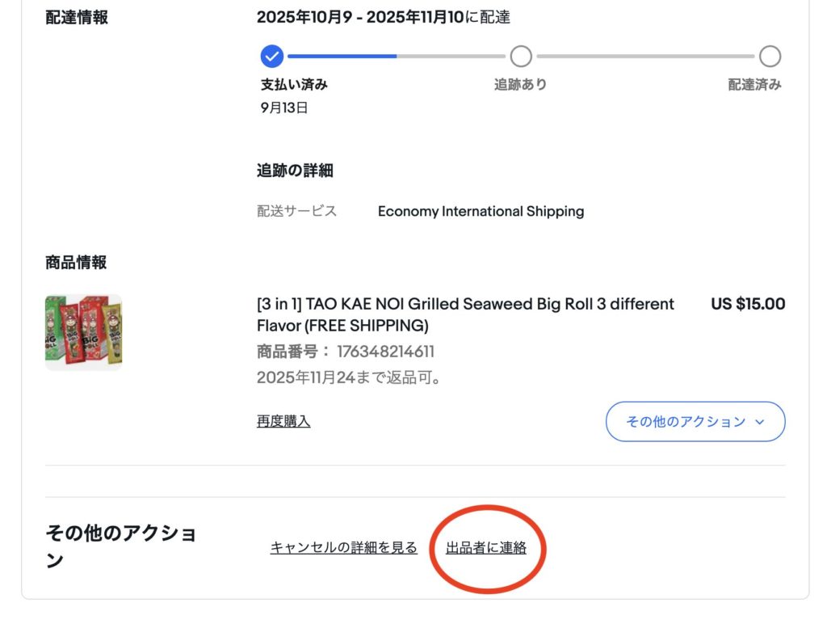This screenshot has width=827, height=628.
Task: Click the 配達済み status label
Action: [x=754, y=84]
